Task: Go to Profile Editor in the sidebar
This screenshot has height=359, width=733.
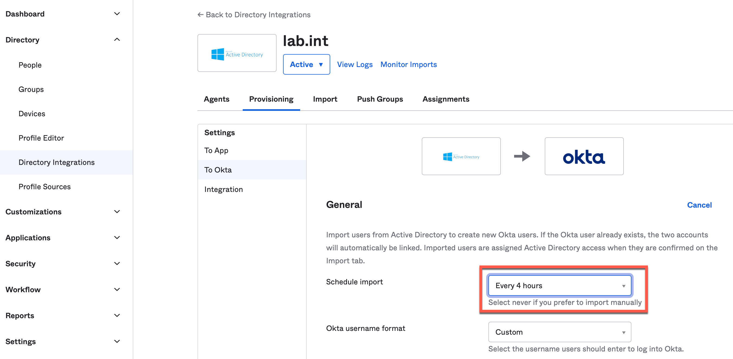Action: (x=41, y=138)
